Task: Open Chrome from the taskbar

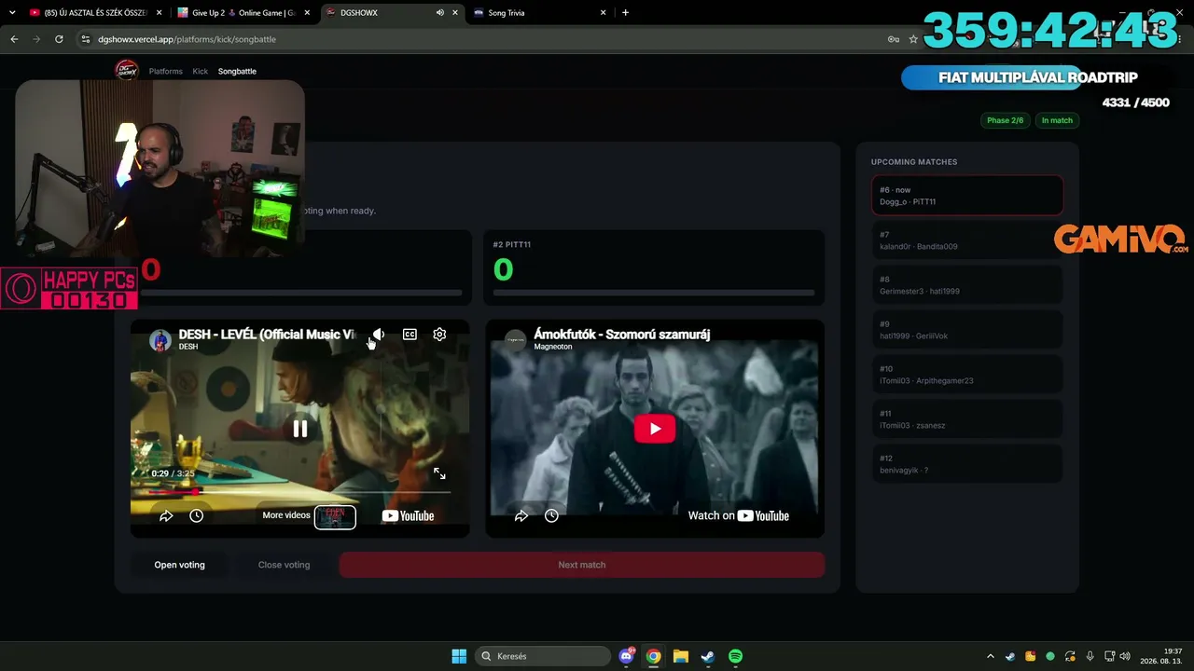Action: [x=654, y=656]
